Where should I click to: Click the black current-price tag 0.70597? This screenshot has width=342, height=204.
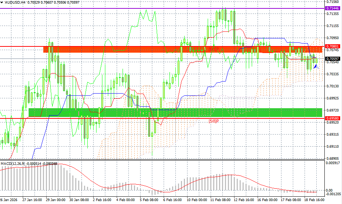click(332, 58)
